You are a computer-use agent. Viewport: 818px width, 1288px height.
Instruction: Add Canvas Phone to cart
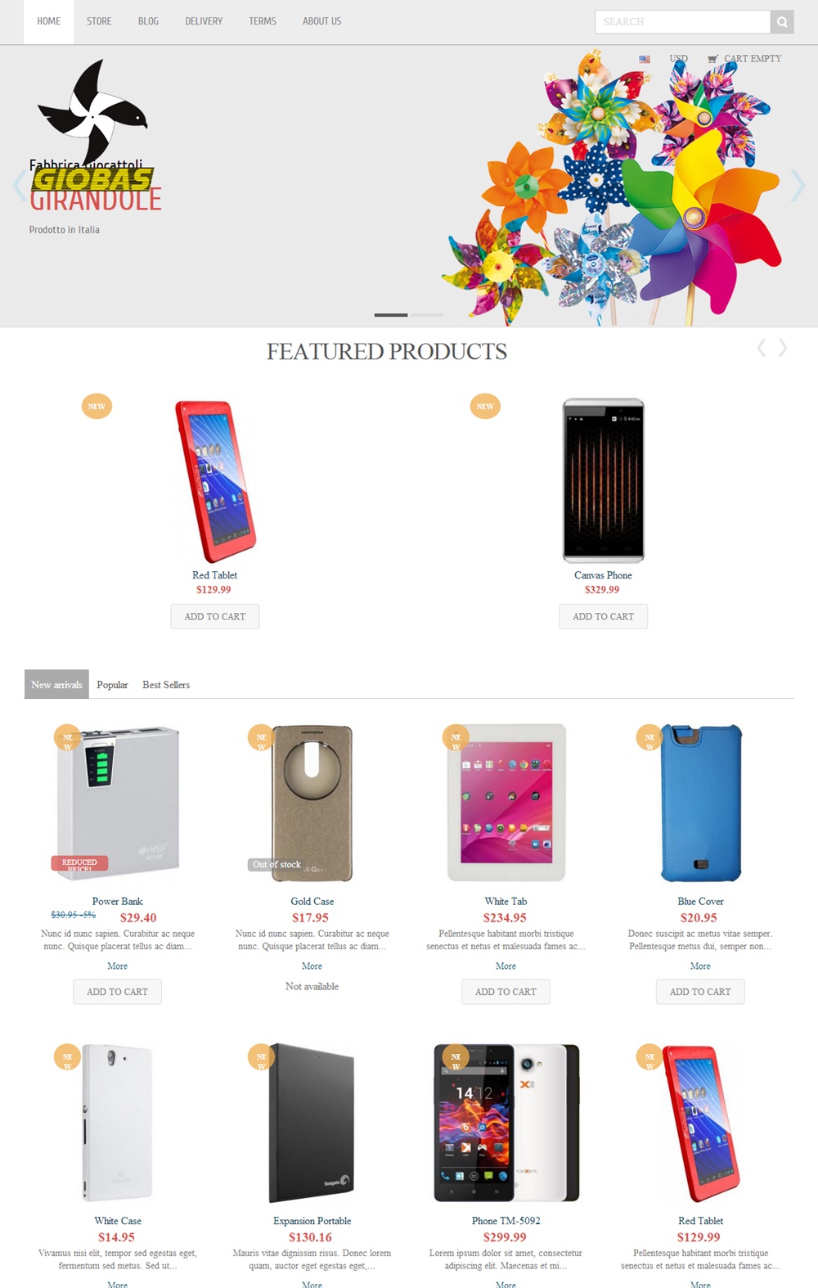click(604, 616)
